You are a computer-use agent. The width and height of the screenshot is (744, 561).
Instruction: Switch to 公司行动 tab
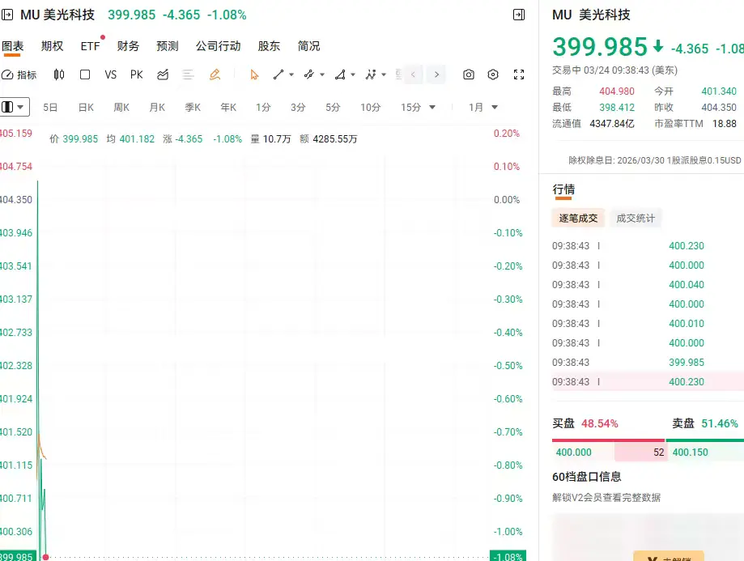(x=219, y=46)
